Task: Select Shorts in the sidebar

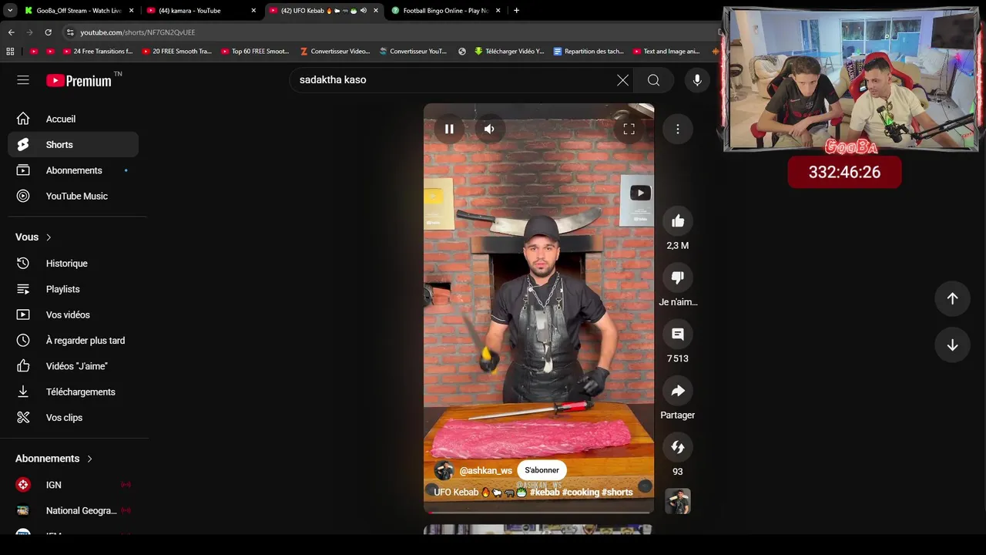Action: 73,145
